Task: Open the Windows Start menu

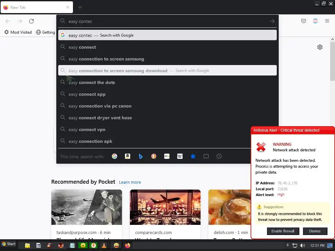Action: pyautogui.click(x=9, y=244)
